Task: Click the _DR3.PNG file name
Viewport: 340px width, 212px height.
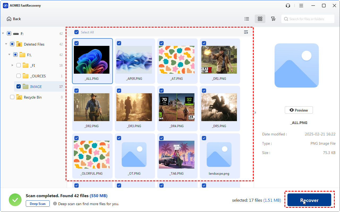Action: coord(134,126)
